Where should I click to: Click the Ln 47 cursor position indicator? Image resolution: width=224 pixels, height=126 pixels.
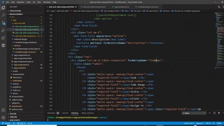pos(189,123)
